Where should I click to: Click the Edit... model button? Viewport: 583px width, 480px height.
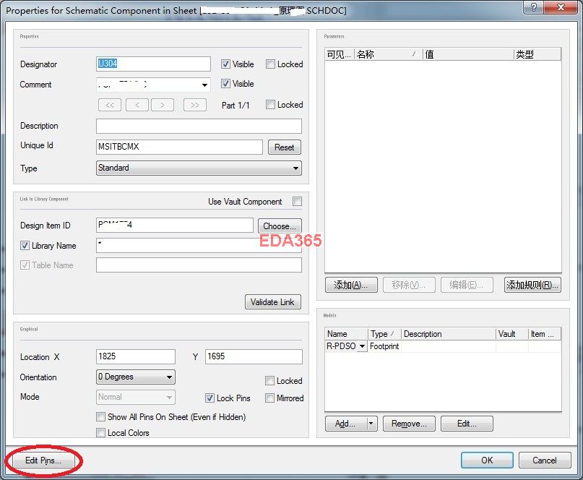click(x=467, y=424)
